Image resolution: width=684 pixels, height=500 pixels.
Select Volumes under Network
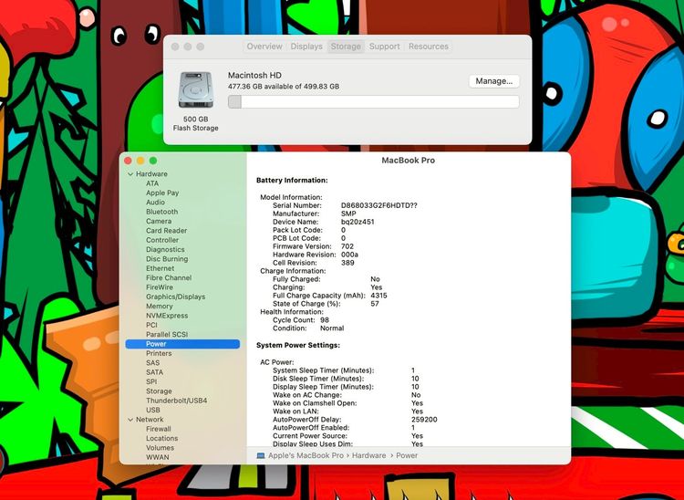pos(160,448)
